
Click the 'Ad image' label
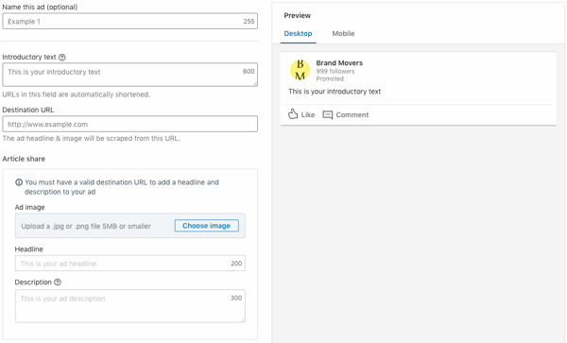(29, 208)
